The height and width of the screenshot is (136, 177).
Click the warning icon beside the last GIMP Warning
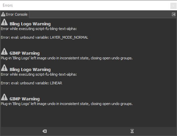point(4,97)
